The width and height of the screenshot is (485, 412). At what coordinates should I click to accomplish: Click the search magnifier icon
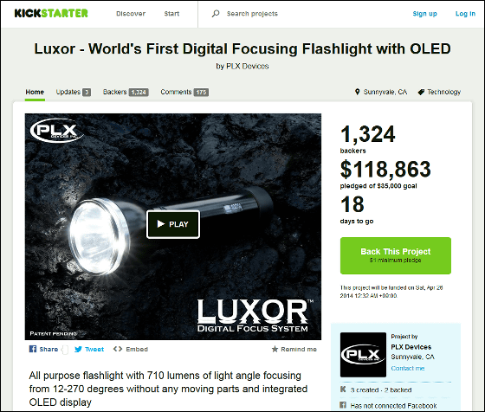[216, 13]
